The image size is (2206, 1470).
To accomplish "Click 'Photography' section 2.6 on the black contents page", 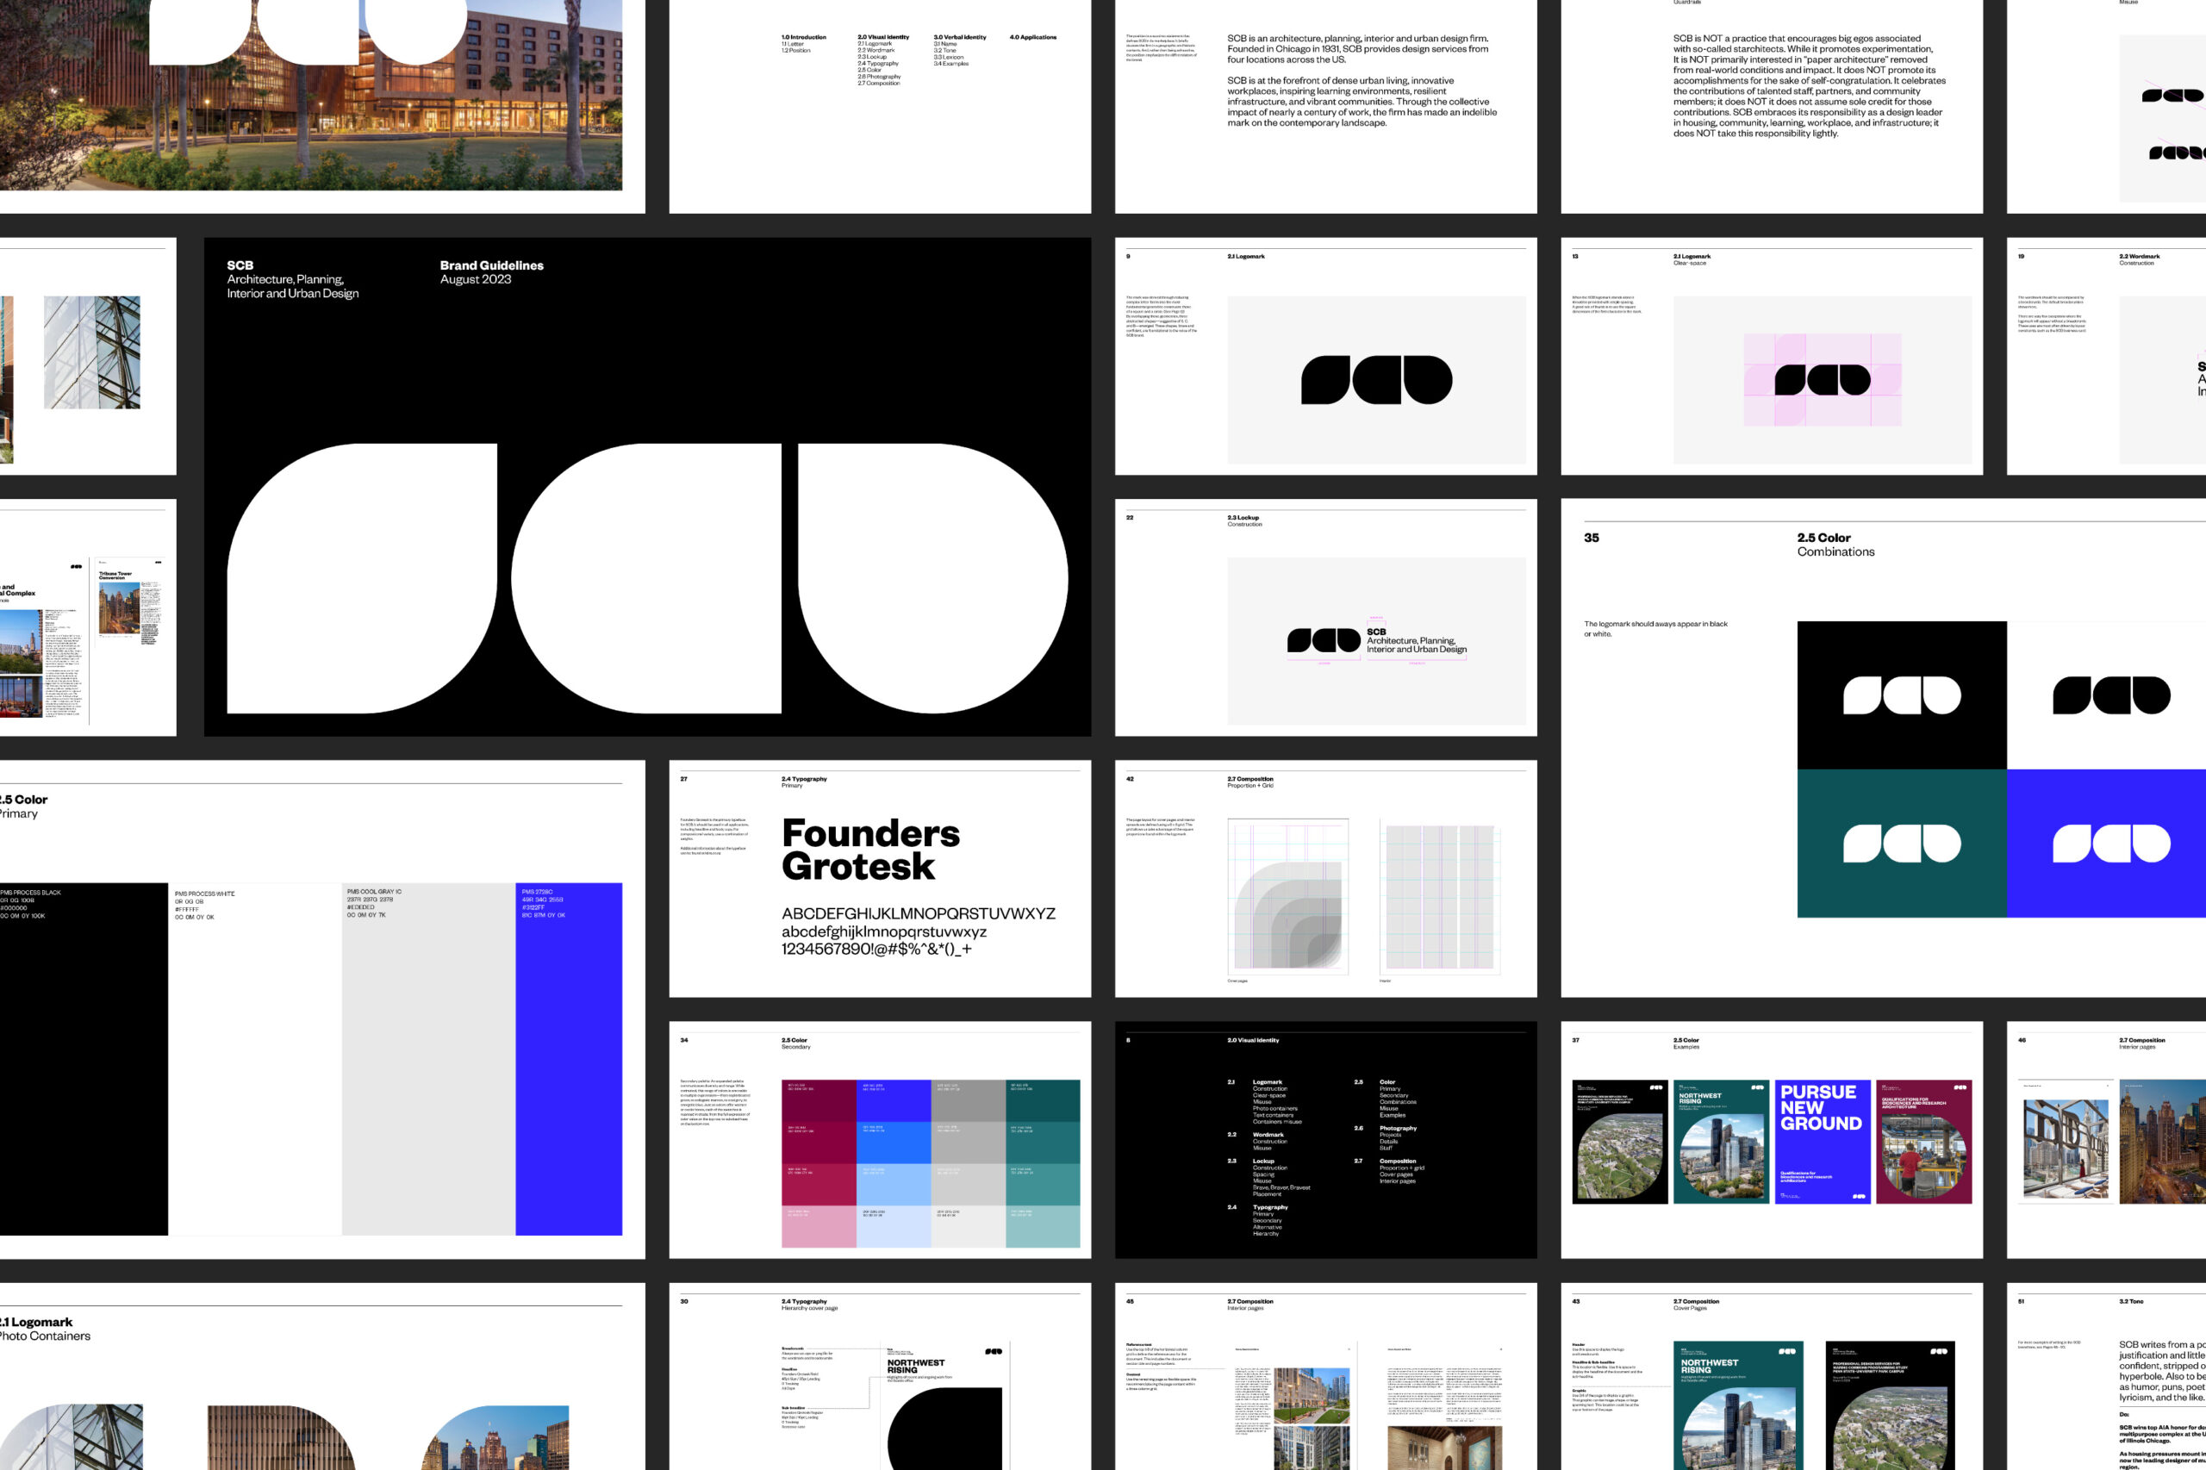I will tap(1398, 1128).
